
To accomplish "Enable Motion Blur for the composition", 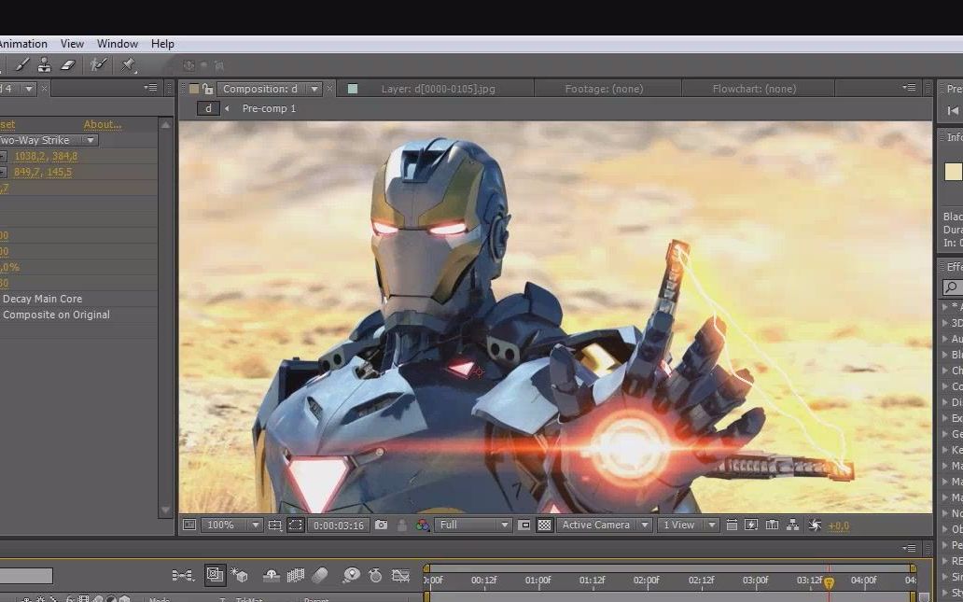I will (320, 576).
